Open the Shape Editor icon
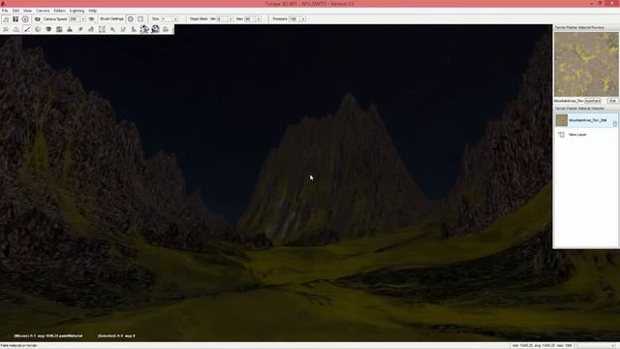Viewport: 620px width, 349px height. 144,29
